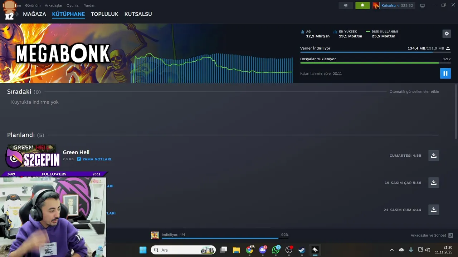Click the 'CUMARTESİ 4:55' schedule text
Screen dimensions: 458x257
click(405, 156)
